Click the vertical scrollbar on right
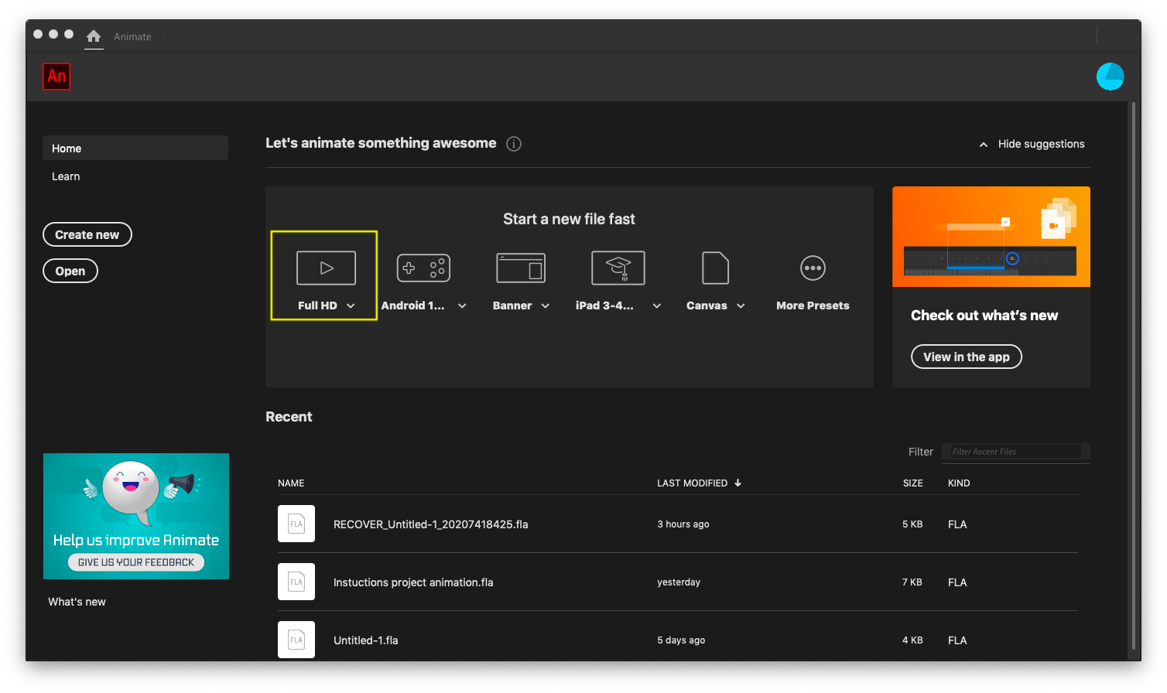Image resolution: width=1167 pixels, height=693 pixels. pos(1134,375)
